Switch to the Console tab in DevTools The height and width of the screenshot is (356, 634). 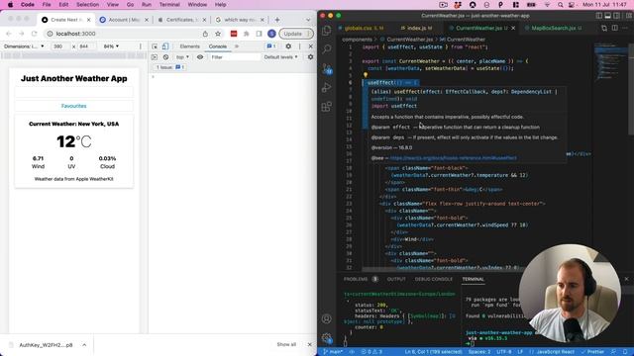[x=218, y=46]
